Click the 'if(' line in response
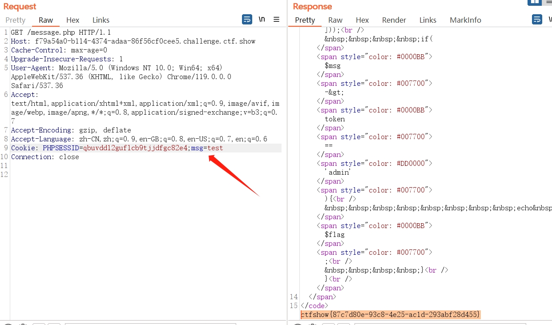This screenshot has width=552, height=325. [379, 39]
